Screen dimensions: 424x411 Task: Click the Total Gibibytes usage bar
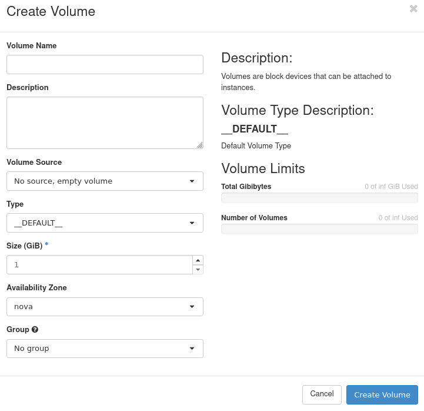(319, 198)
